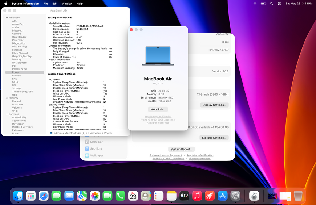Click admin's MacBook Air in path bar
Image resolution: width=316 pixels, height=205 pixels.
pyautogui.click(x=68, y=133)
